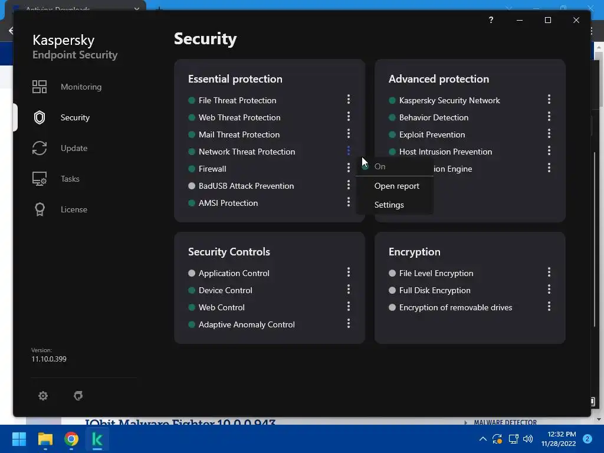Click Web Control label
The image size is (604, 453).
[x=222, y=307]
